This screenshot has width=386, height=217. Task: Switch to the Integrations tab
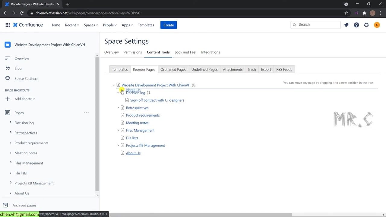click(210, 52)
